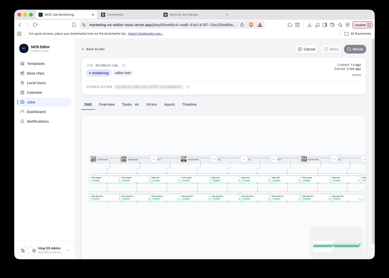Open the admin account ellipsis menu
This screenshot has width=389, height=278.
click(68, 250)
